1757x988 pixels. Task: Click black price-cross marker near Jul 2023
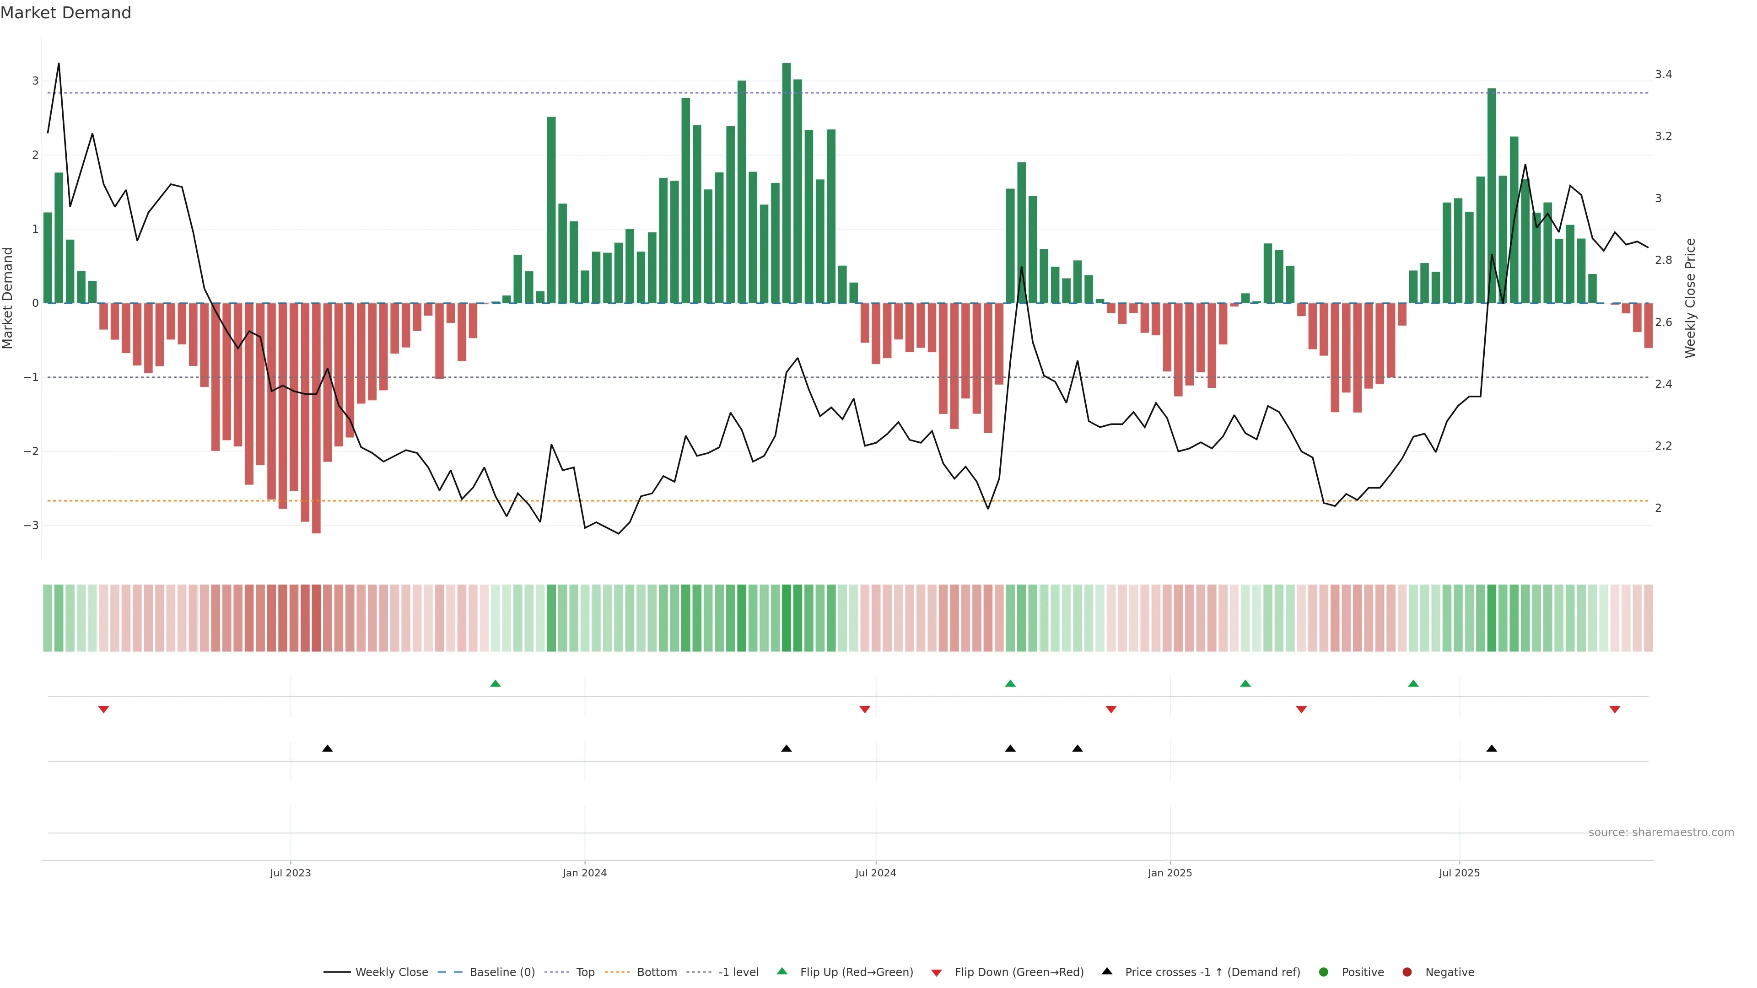click(328, 749)
